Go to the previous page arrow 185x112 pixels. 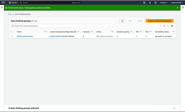point(161,26)
